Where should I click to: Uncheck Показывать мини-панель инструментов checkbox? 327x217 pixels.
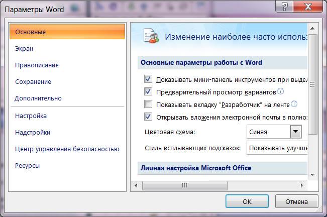pyautogui.click(x=148, y=79)
